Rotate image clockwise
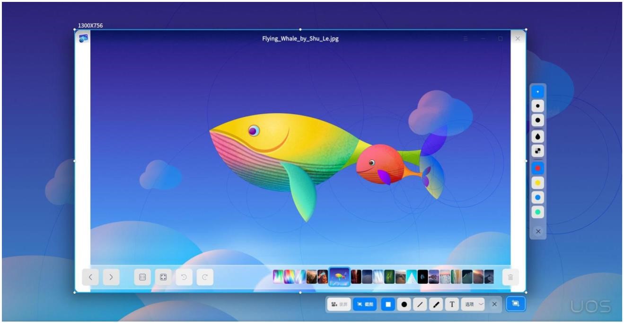The image size is (624, 323). [x=205, y=277]
